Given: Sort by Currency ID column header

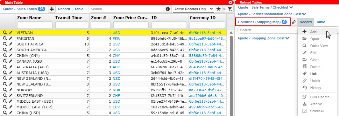Looking at the screenshot, I should tap(202, 18).
